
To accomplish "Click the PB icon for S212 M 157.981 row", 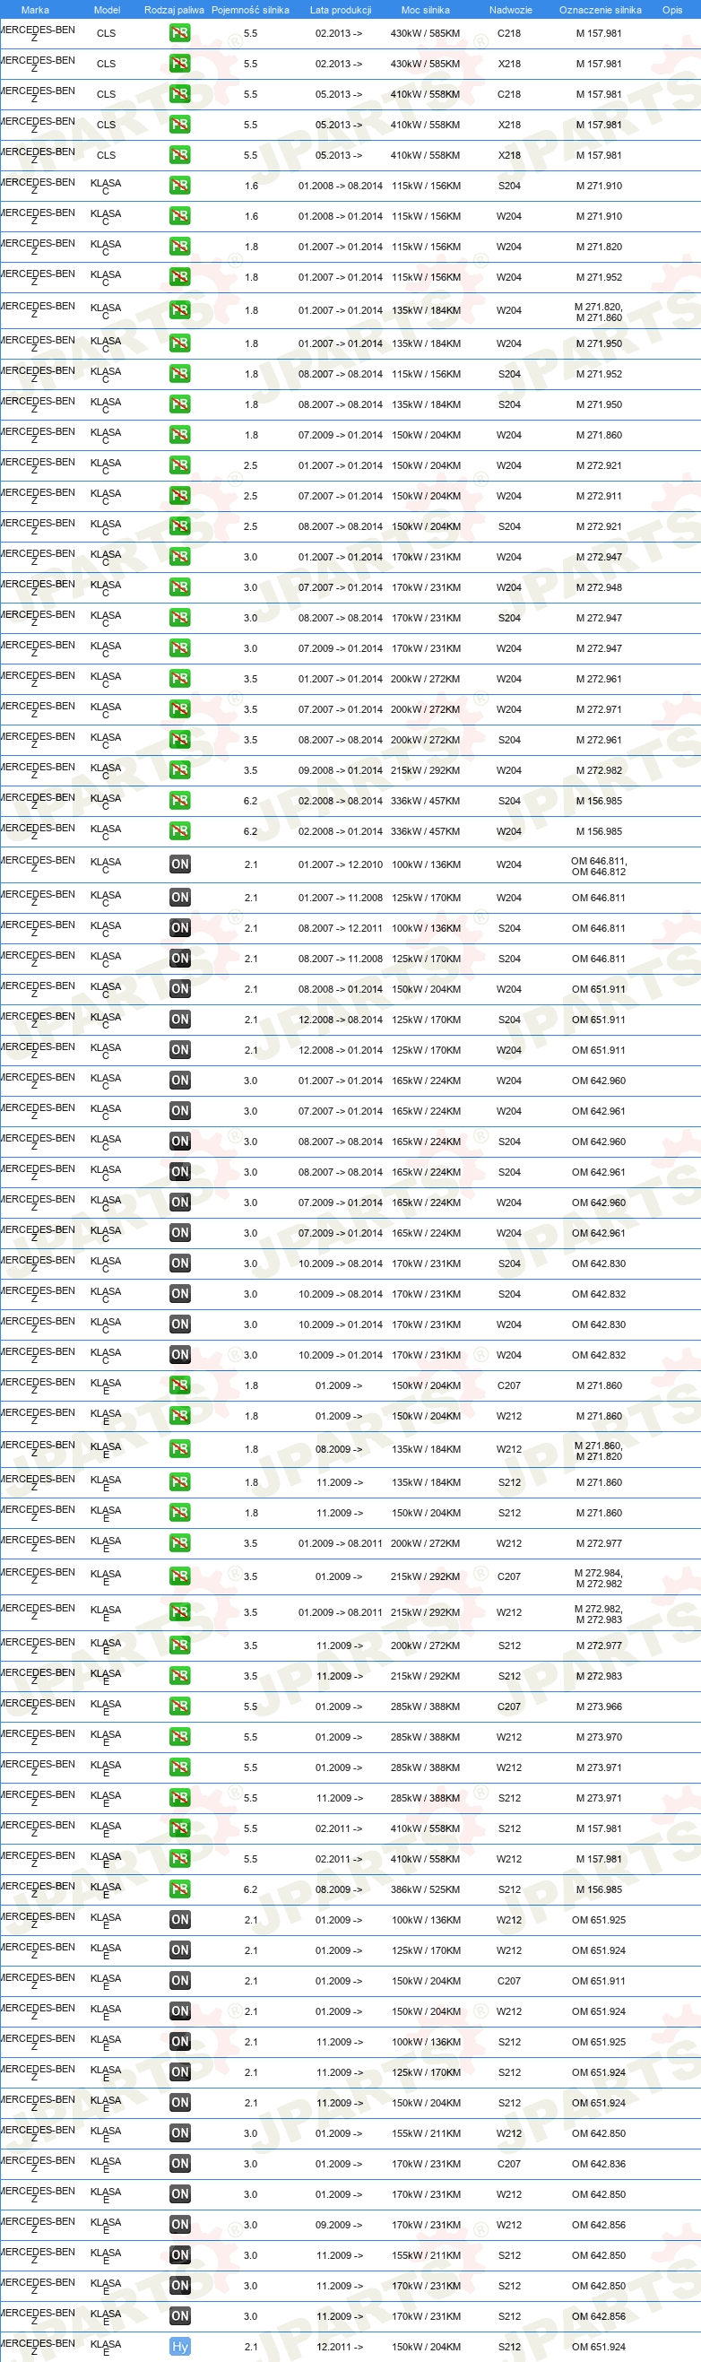I will [179, 1829].
